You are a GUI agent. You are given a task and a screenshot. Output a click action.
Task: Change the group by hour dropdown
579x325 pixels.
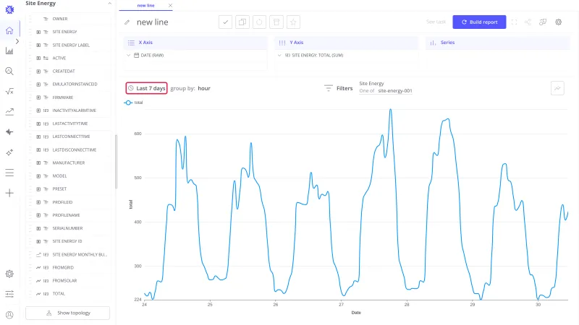[x=204, y=88]
